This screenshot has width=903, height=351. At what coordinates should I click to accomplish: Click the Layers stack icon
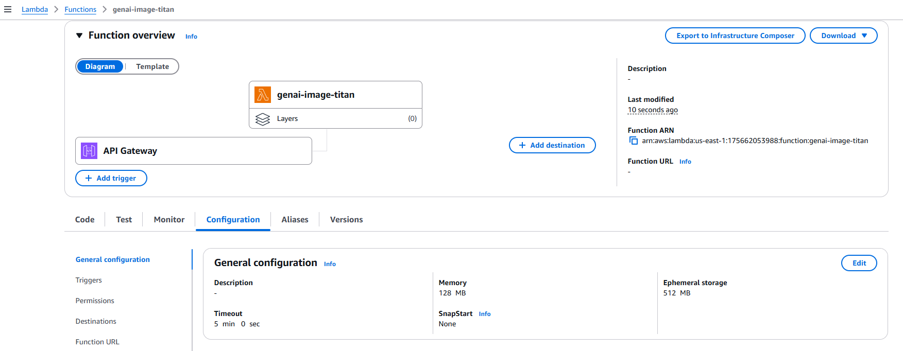pyautogui.click(x=263, y=119)
